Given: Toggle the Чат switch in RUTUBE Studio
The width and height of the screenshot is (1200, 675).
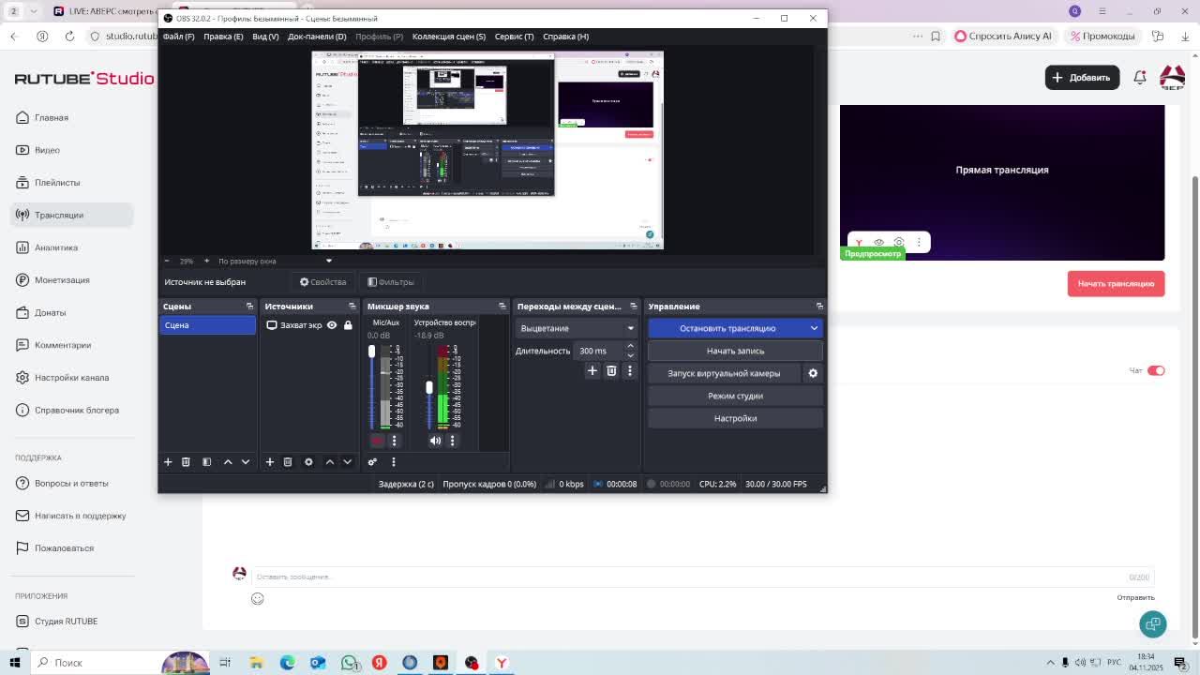Looking at the screenshot, I should [x=1156, y=370].
